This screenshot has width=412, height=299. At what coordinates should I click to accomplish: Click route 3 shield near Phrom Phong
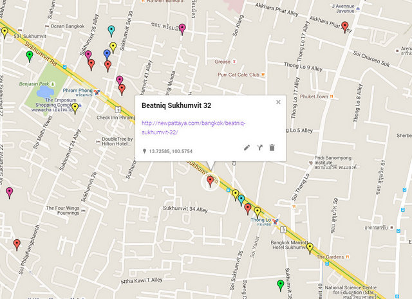[x=118, y=109]
